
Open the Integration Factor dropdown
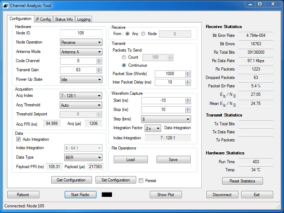pos(153,128)
